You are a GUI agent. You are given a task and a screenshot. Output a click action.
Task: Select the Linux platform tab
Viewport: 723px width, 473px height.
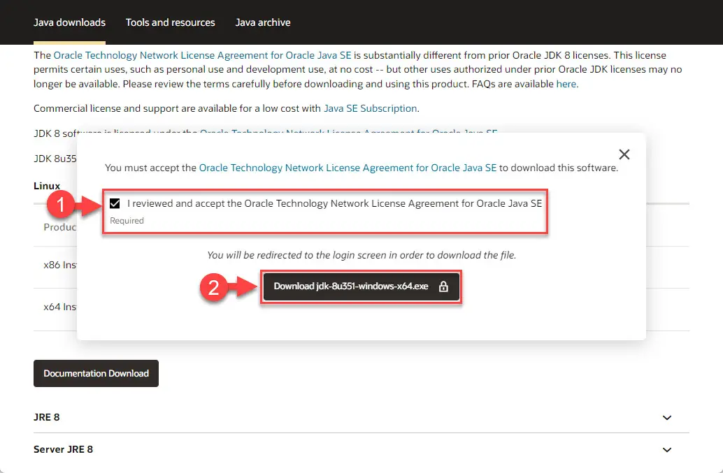coord(47,186)
